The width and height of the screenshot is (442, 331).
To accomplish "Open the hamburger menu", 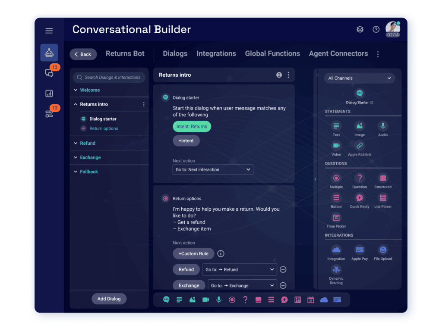I will pos(49,31).
